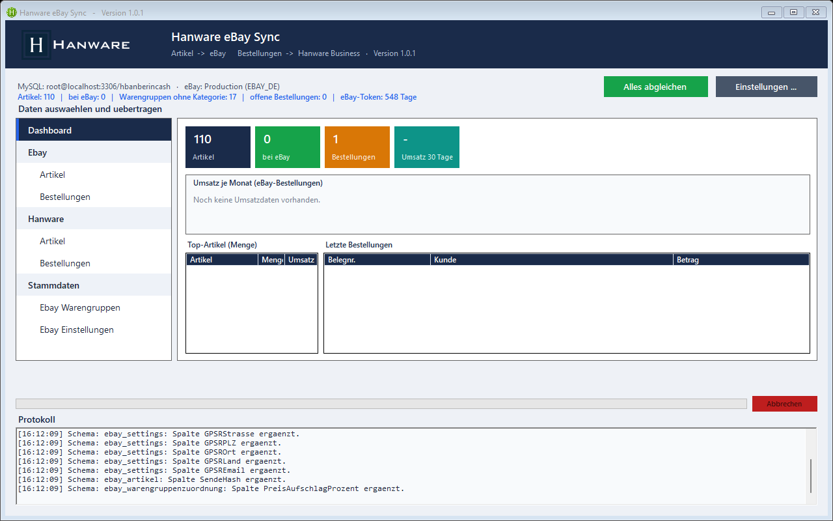Sort by 'Belegnr.' column header
Image resolution: width=833 pixels, height=521 pixels.
377,260
